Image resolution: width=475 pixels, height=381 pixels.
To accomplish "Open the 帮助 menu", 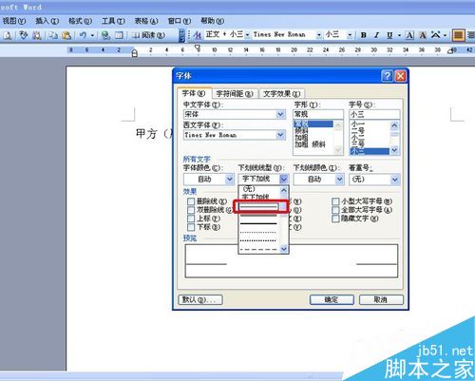I will pyautogui.click(x=213, y=21).
